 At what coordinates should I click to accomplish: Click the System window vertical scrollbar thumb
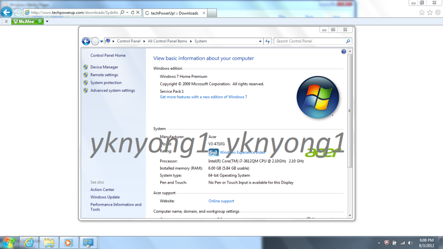(x=350, y=111)
